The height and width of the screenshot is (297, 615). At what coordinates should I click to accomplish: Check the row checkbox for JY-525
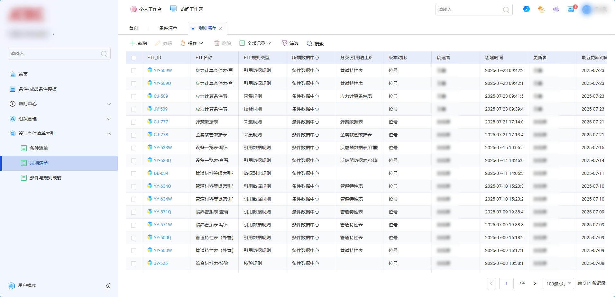133,264
